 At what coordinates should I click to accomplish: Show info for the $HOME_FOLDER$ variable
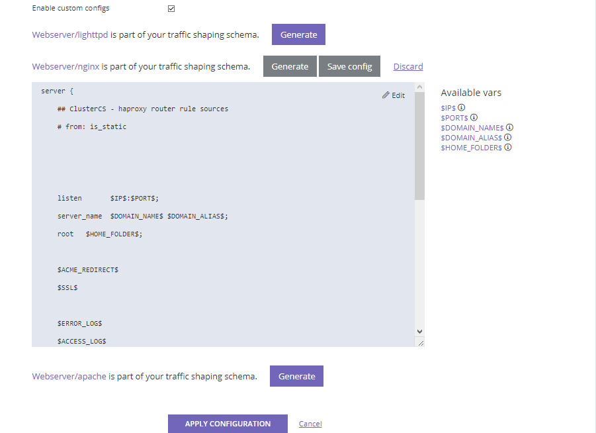point(508,147)
